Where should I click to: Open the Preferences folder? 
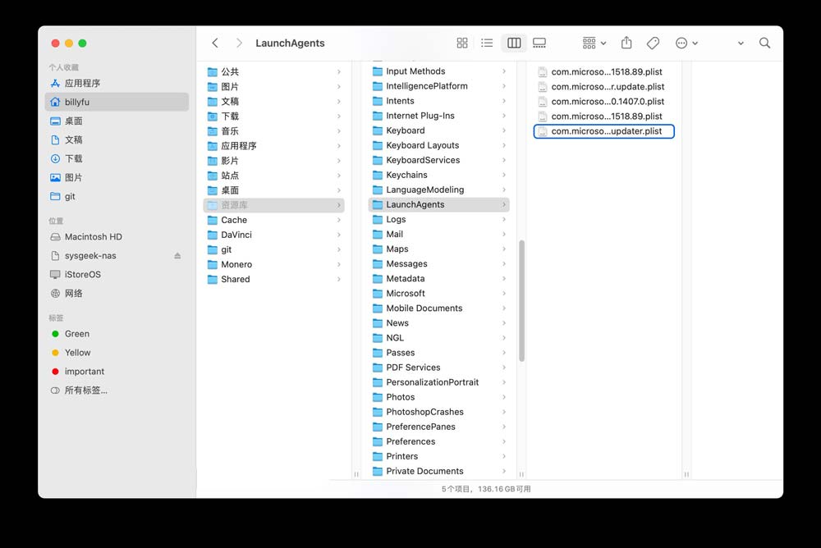pos(438,441)
